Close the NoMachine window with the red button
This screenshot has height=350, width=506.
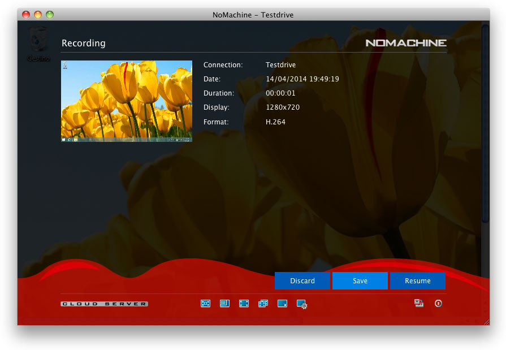coord(26,15)
